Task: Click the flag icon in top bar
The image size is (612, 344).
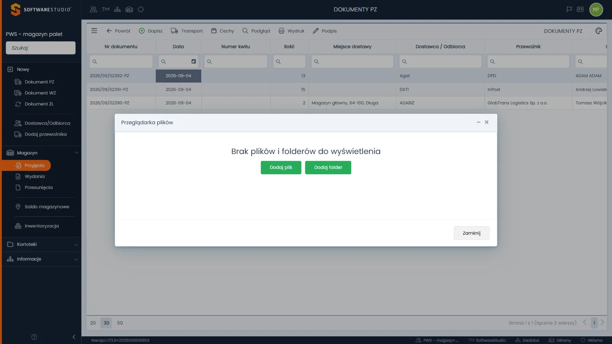Action: coord(569,10)
